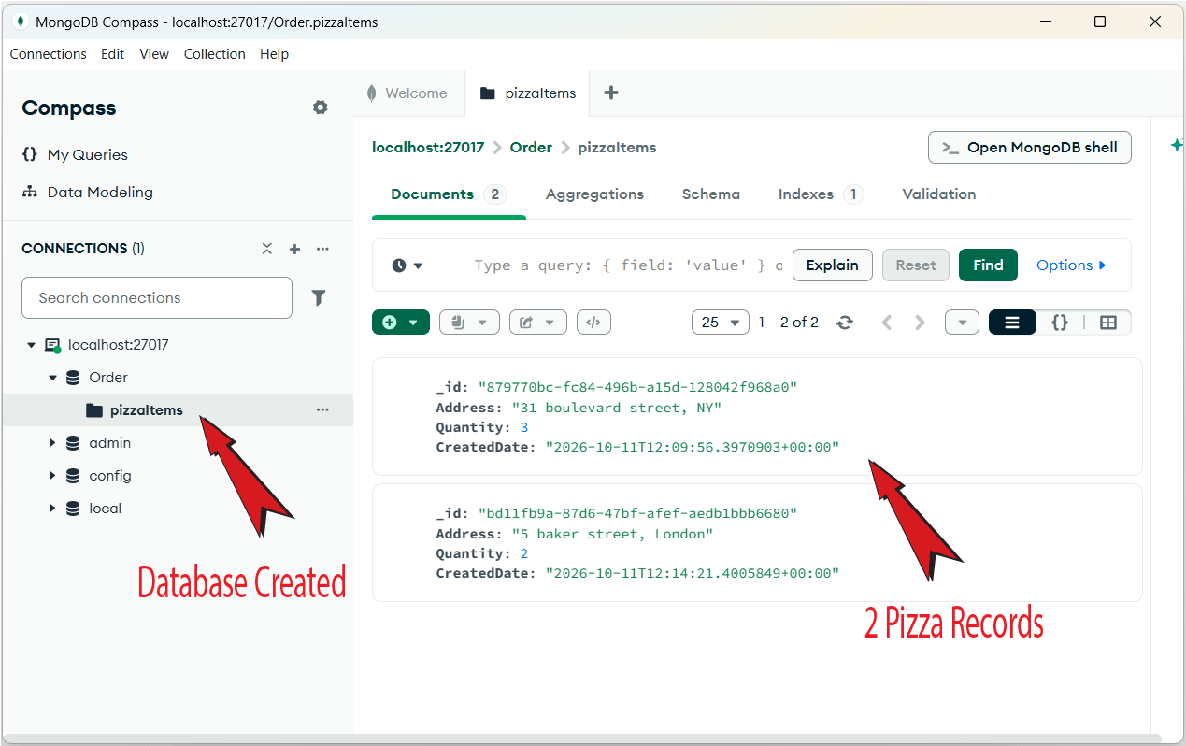Image resolution: width=1186 pixels, height=746 pixels.
Task: Go to next page of documents
Action: pyautogui.click(x=921, y=323)
